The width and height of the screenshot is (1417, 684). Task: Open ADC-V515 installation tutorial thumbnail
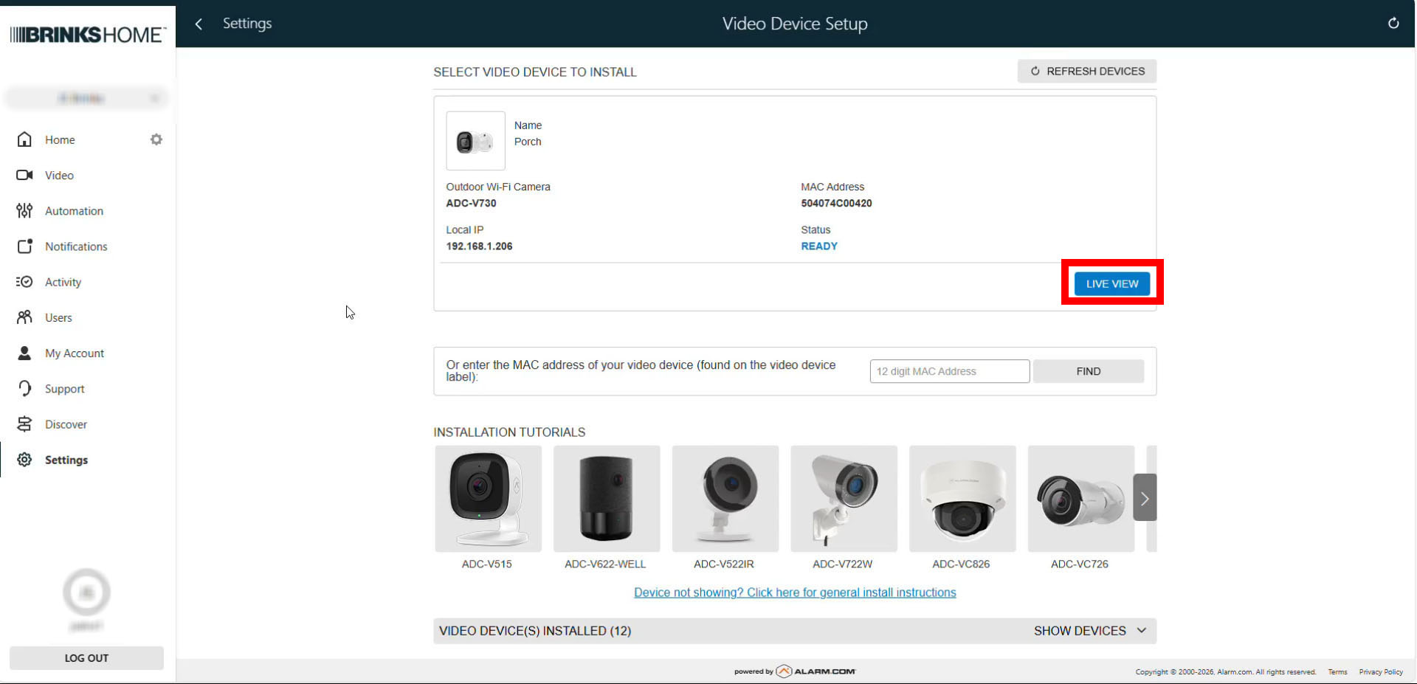click(x=488, y=499)
